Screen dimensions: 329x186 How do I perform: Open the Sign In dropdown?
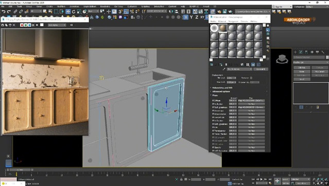point(282,7)
